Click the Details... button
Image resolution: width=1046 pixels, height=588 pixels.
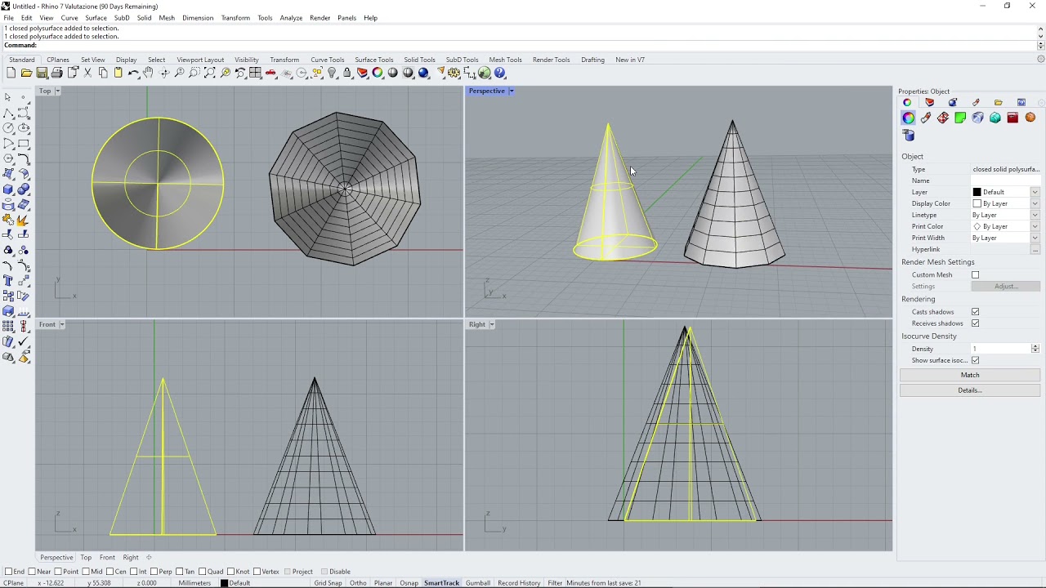(x=969, y=390)
